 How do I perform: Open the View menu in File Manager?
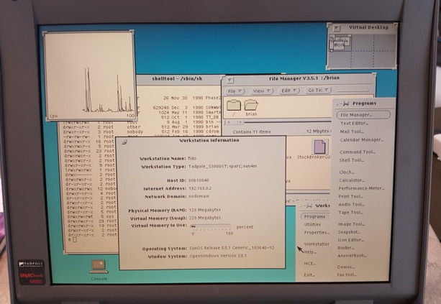(262, 91)
